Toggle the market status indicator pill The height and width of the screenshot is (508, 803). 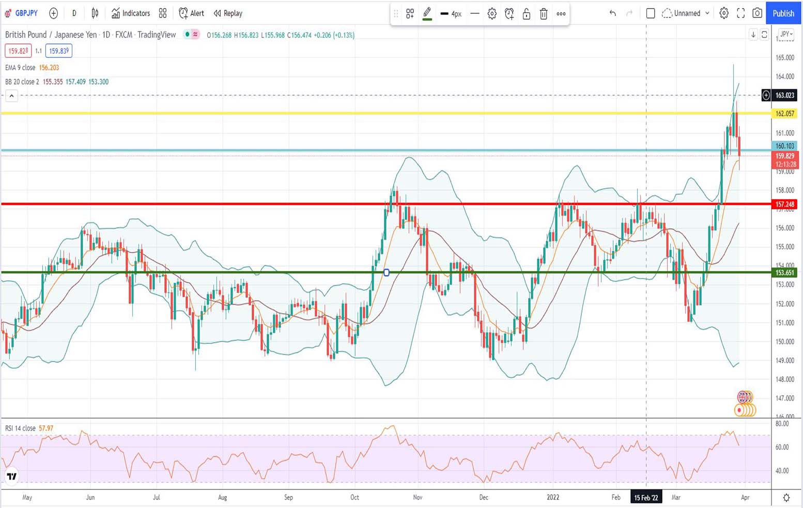[x=191, y=35]
